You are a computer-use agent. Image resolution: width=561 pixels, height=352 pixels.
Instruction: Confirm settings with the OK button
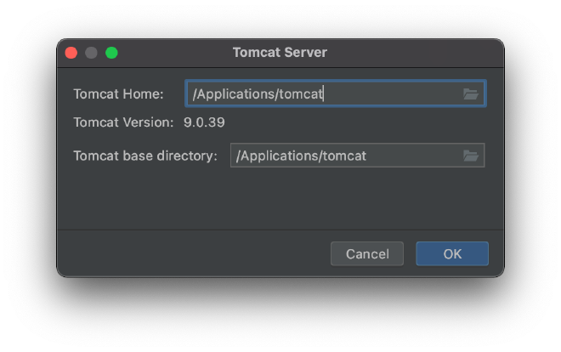point(452,253)
